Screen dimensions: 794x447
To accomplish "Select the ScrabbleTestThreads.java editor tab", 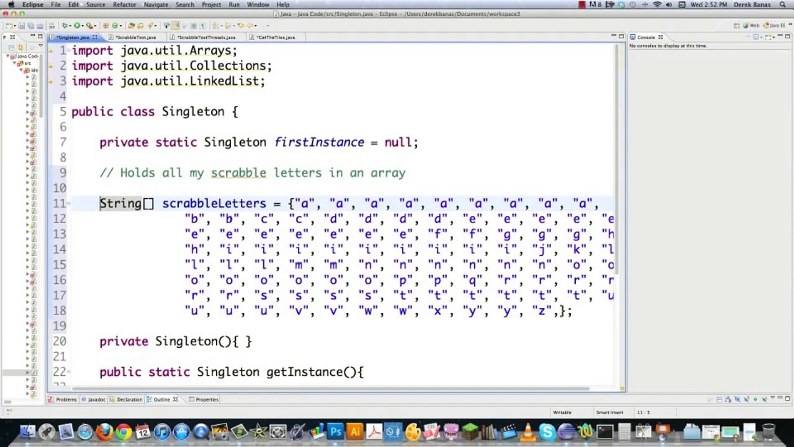I will 206,37.
